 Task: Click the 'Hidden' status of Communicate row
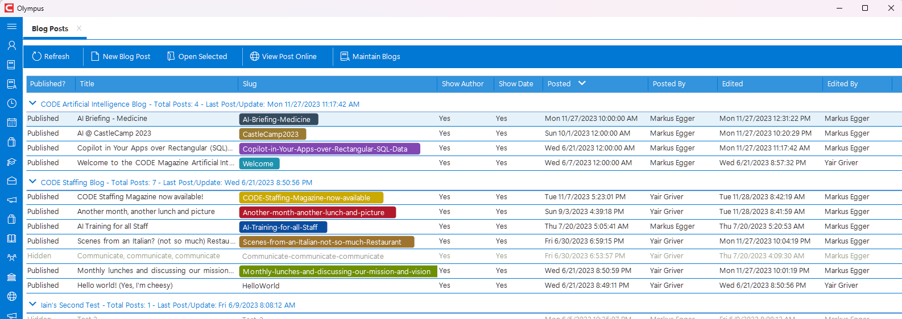click(x=39, y=255)
